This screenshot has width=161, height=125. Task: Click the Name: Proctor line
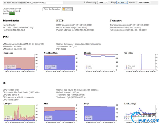point(9,25)
